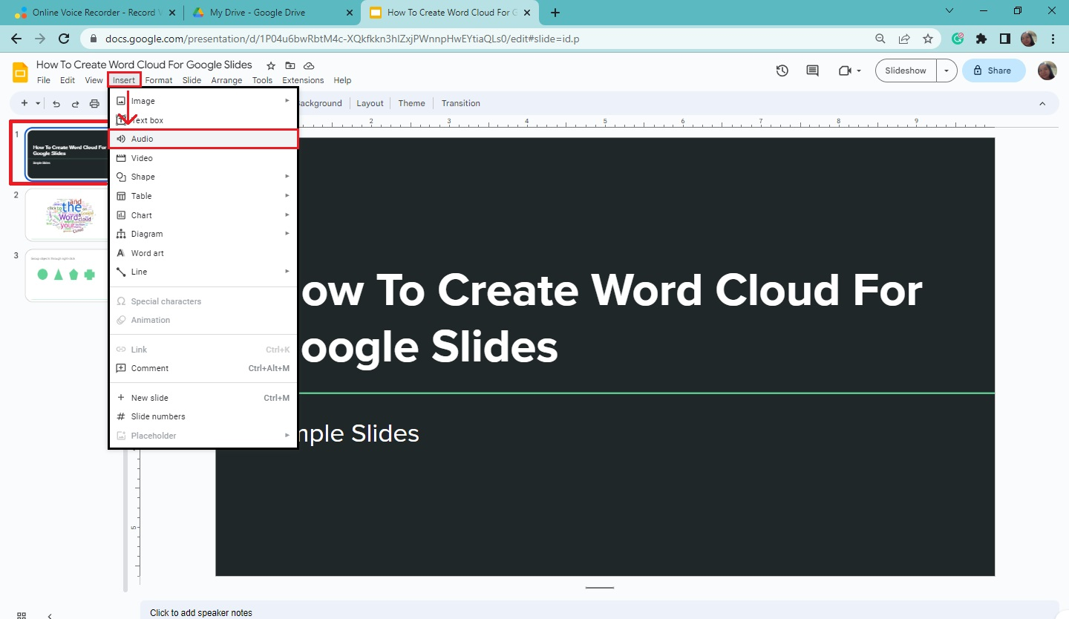The image size is (1069, 619).
Task: Click the Diagram hierarchy icon
Action: pos(121,234)
